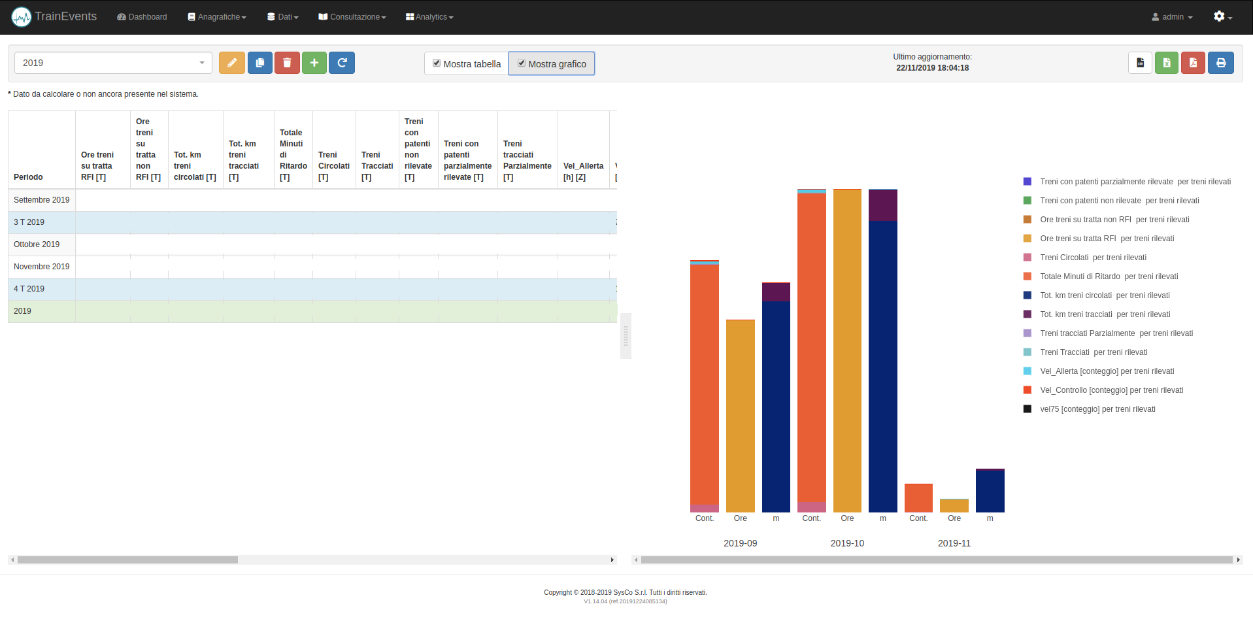Click table scrollbar right arrow

pyautogui.click(x=612, y=560)
